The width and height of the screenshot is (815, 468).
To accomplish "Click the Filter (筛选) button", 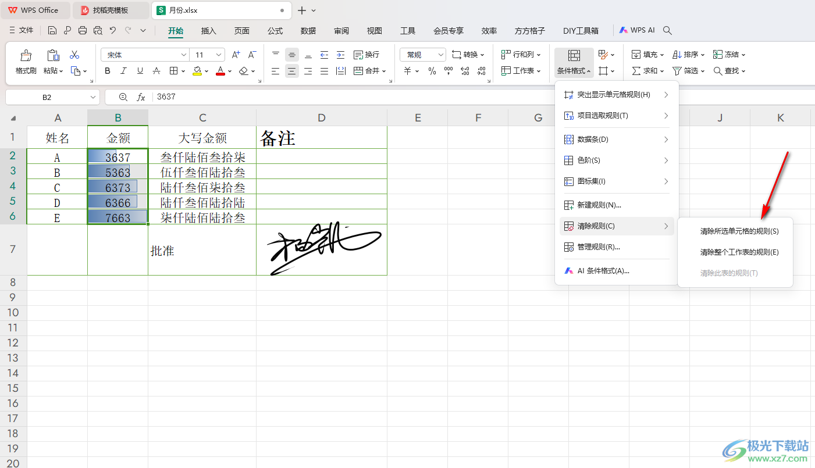I will click(x=688, y=71).
